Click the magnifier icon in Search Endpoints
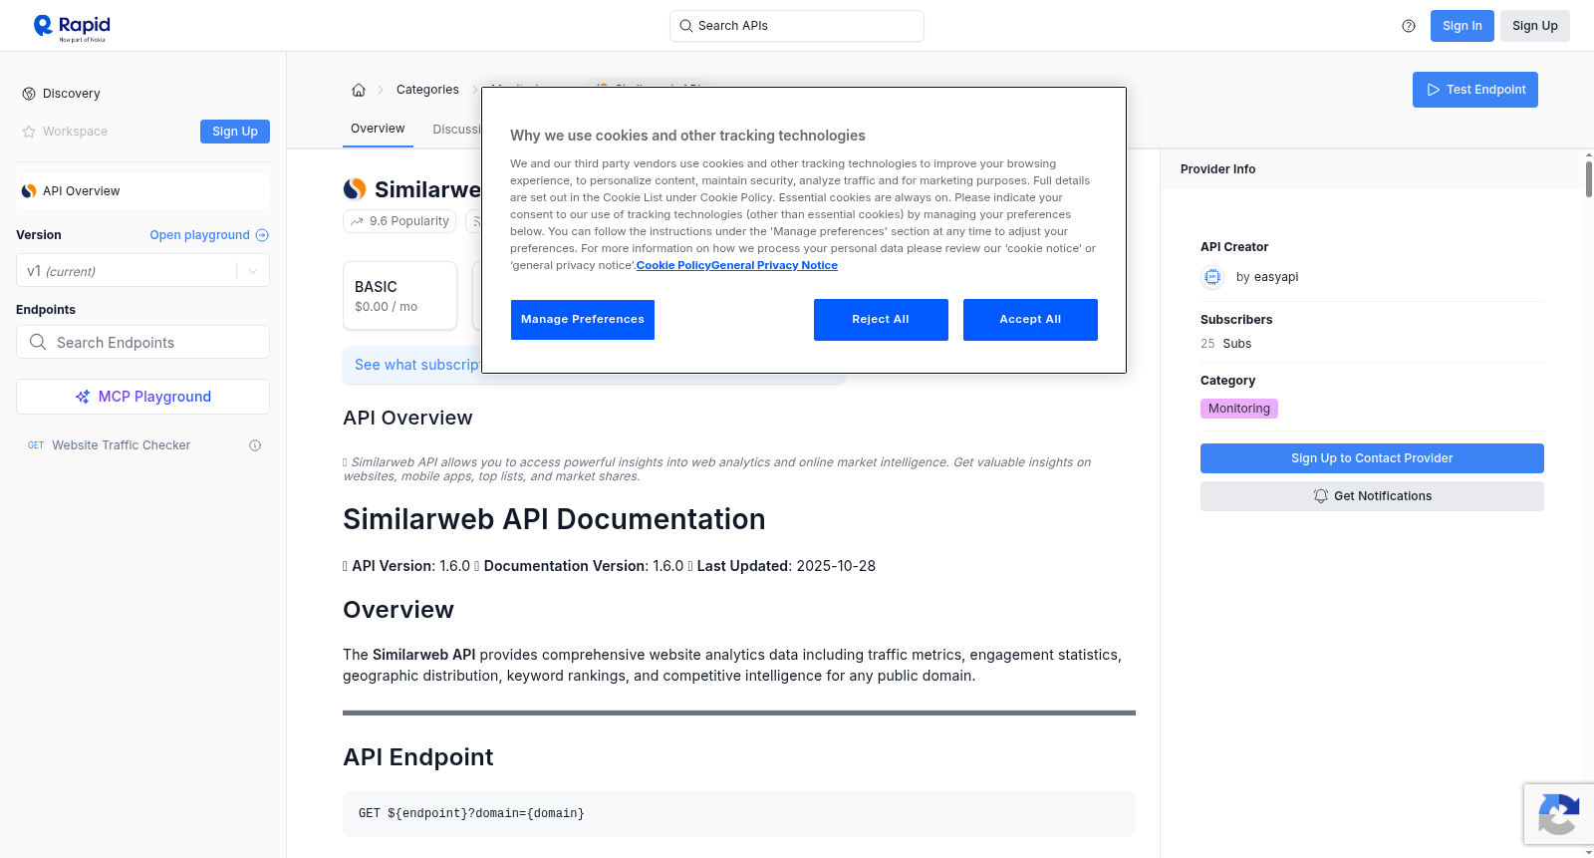 (x=38, y=342)
